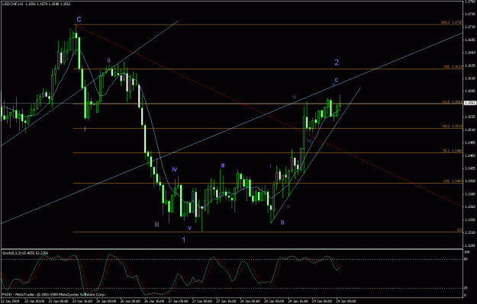Click the 50.0 Fibonacci level label
The width and height of the screenshot is (477, 304).
tap(453, 126)
